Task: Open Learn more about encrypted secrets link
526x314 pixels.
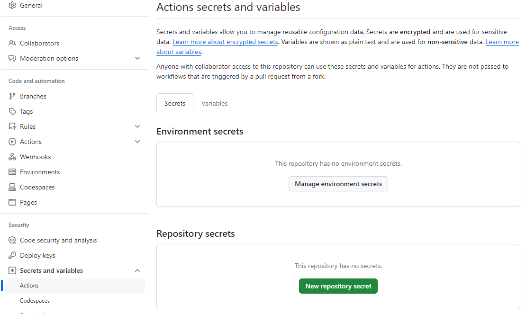Action: 225,42
